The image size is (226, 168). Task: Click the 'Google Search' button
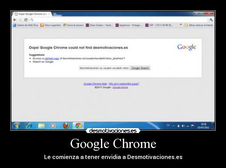(140, 68)
